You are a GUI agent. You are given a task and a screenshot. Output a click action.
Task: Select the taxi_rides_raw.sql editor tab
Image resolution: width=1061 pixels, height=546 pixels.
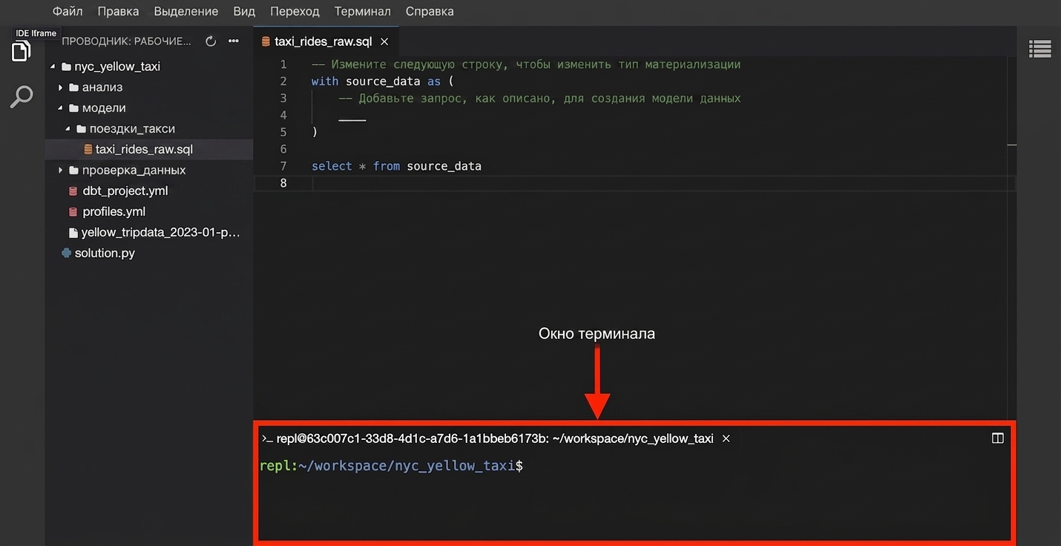326,42
